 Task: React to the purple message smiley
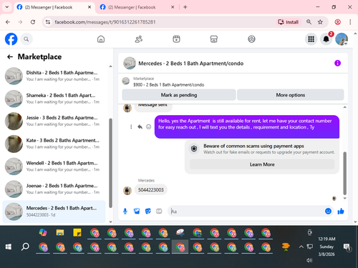tap(148, 126)
